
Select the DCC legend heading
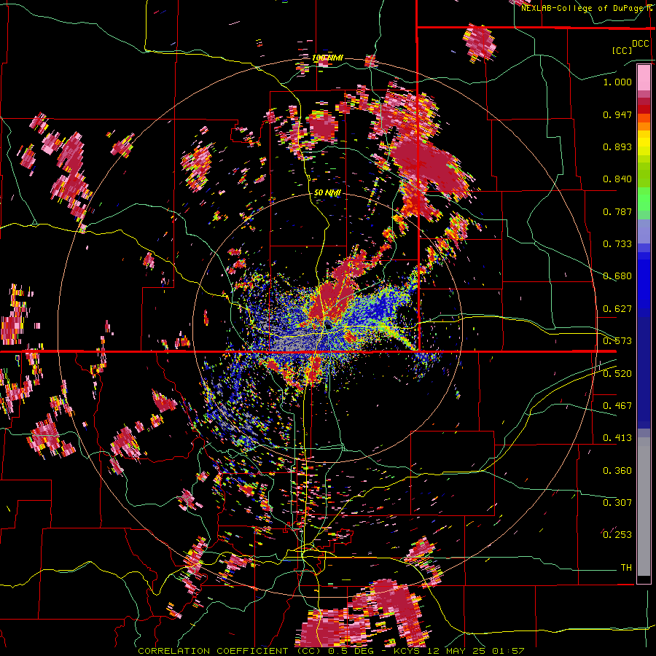[x=641, y=44]
